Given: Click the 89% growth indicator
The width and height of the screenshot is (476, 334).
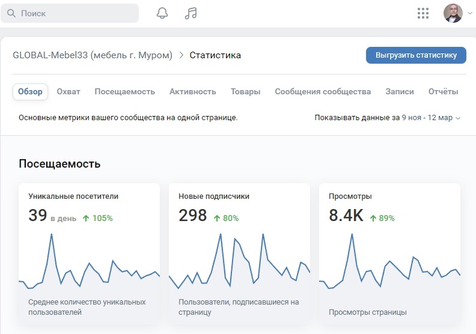Looking at the screenshot, I should click(x=382, y=218).
